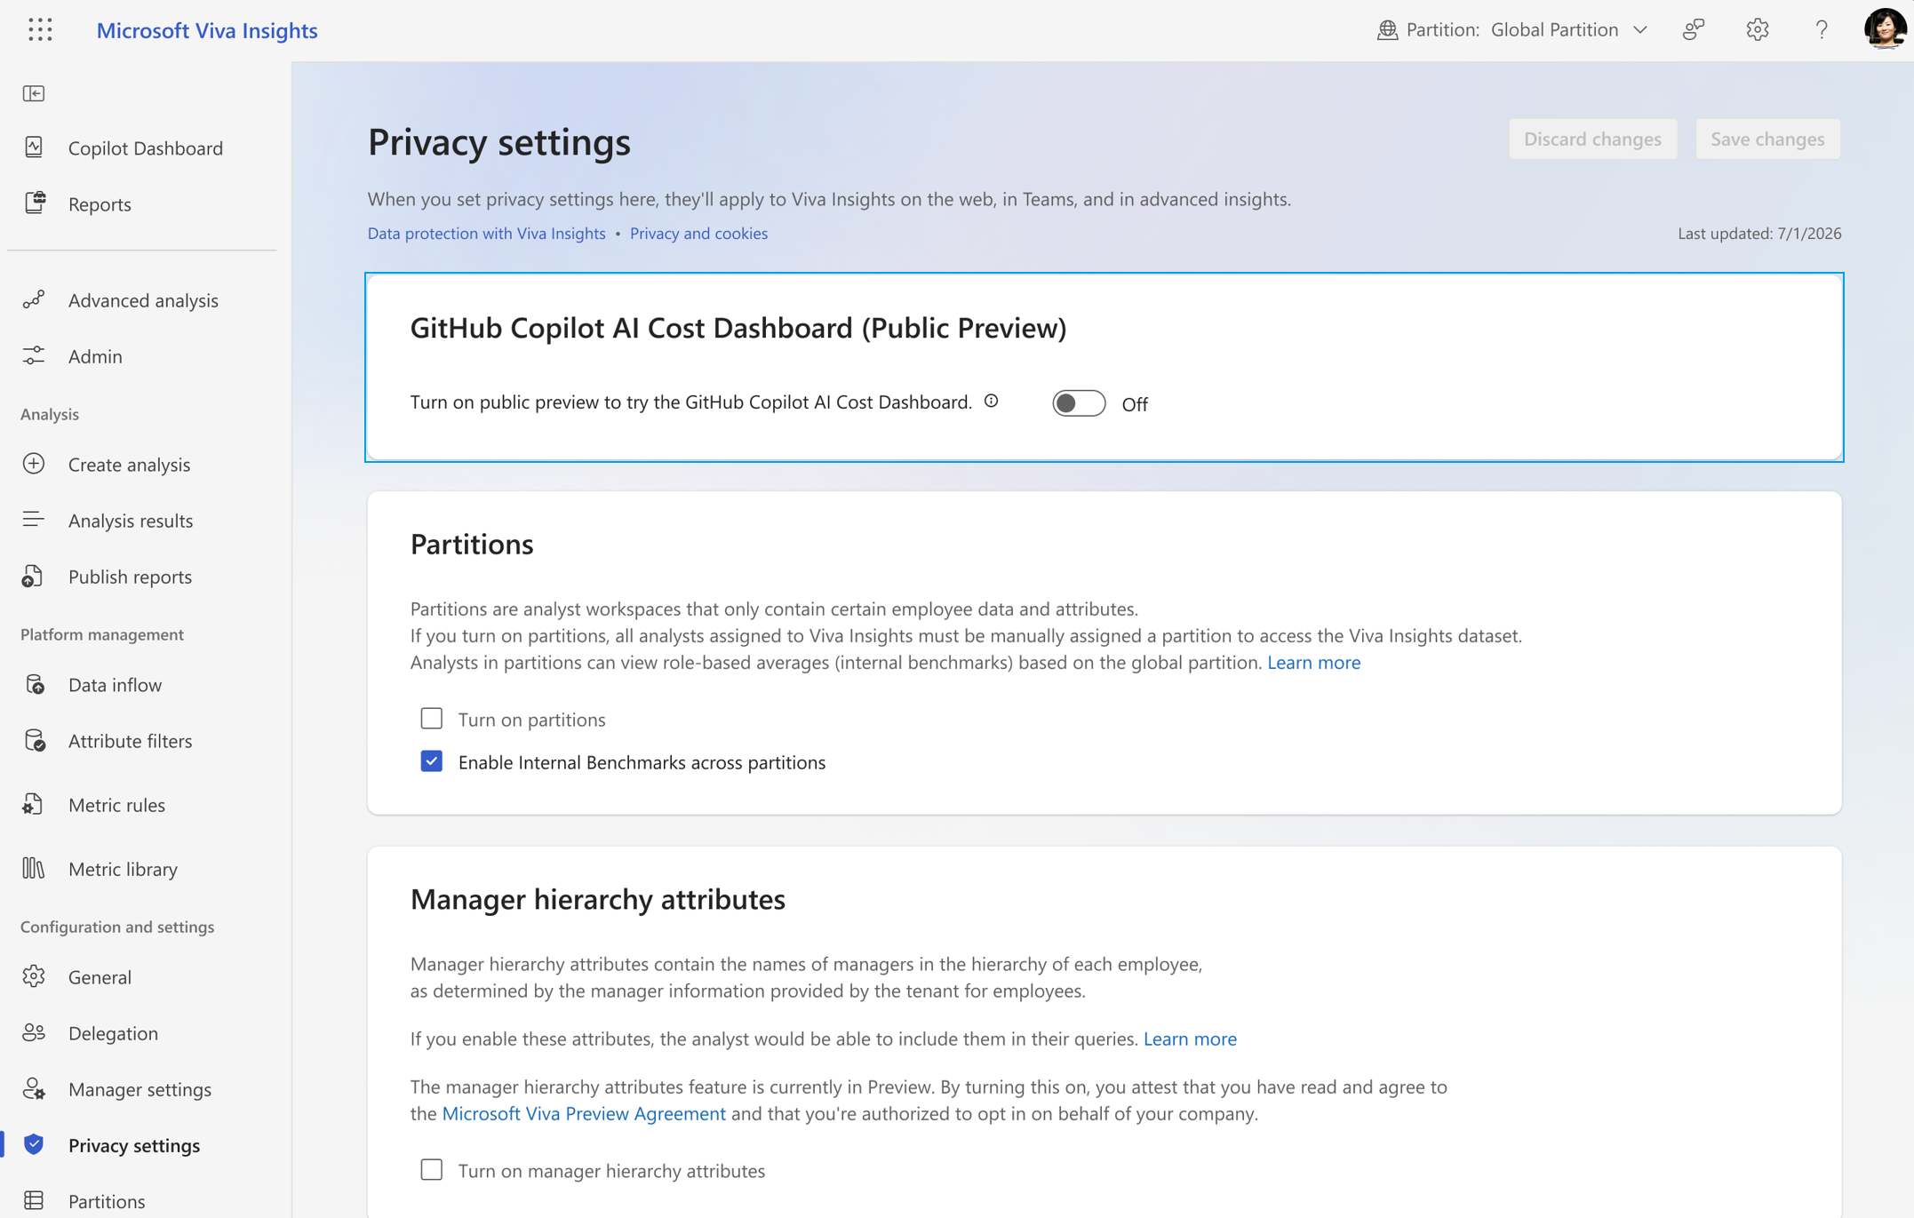Screen dimensions: 1914x1218
Task: Go to Delegation settings
Action: (x=113, y=1032)
